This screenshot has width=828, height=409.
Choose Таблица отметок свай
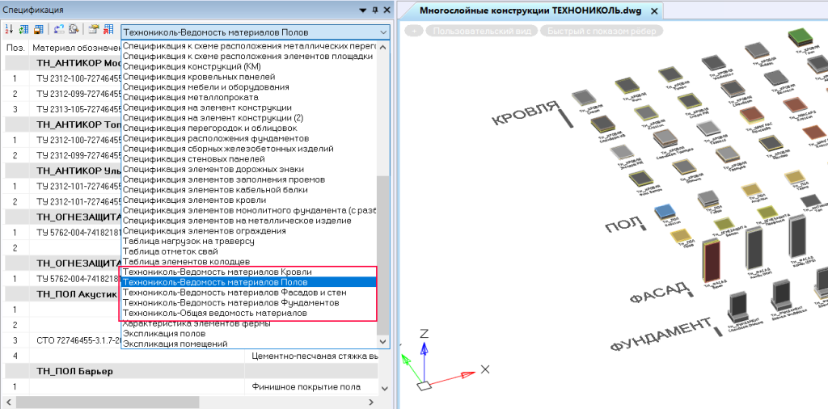(249, 251)
